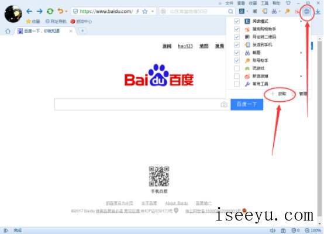Image resolution: width=324 pixels, height=234 pixels.
Task: Open the 地图 link on Baidu
Action: [204, 46]
